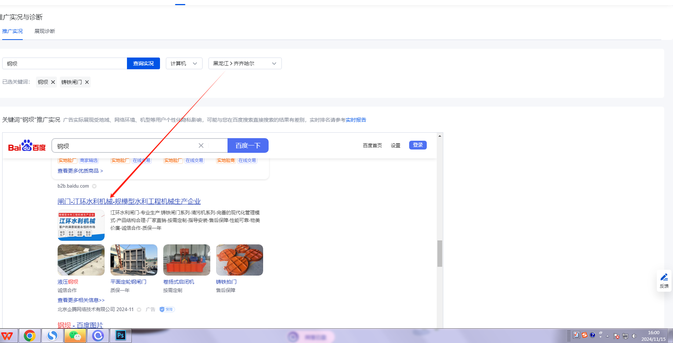
Task: Click the 江环水利机械 logo thumbnail
Action: tap(81, 225)
